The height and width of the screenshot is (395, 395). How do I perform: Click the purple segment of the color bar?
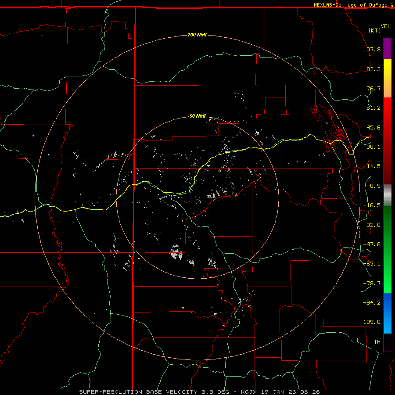pos(388,49)
